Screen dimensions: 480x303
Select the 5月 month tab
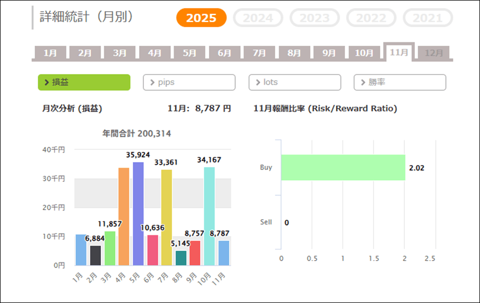pos(189,53)
